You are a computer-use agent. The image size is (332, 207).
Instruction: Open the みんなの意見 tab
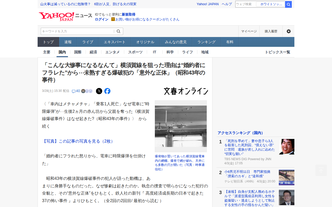point(176,42)
